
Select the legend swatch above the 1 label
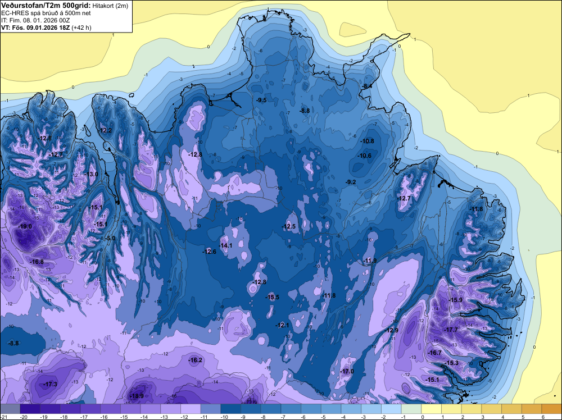coord(452,409)
